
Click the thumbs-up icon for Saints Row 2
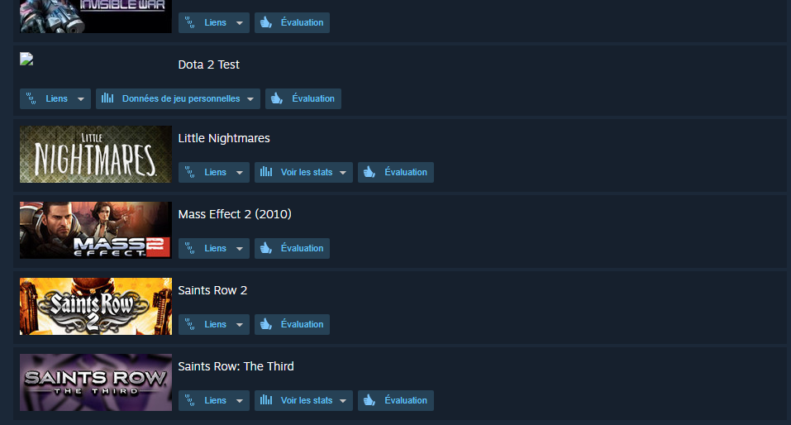point(266,325)
